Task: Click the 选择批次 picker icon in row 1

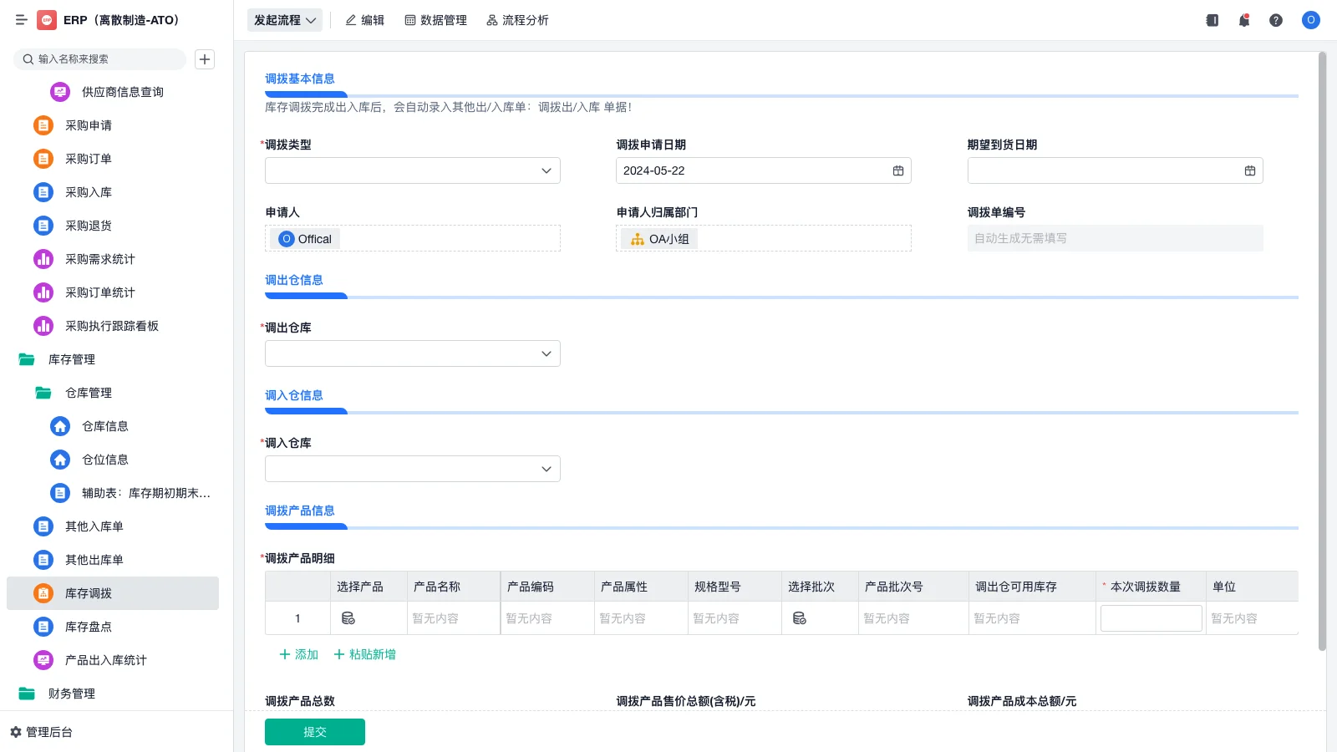Action: [x=800, y=617]
